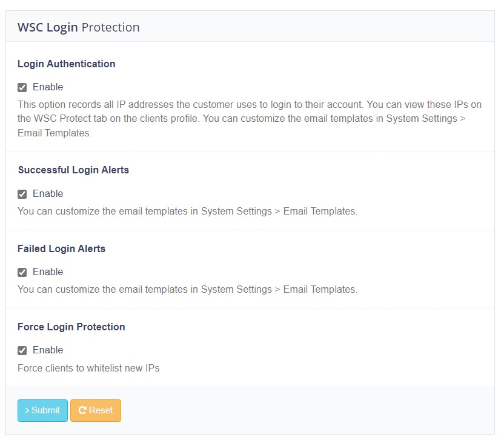The image size is (501, 440).
Task: Click the Enable label under Force Login Protection
Action: coord(48,350)
